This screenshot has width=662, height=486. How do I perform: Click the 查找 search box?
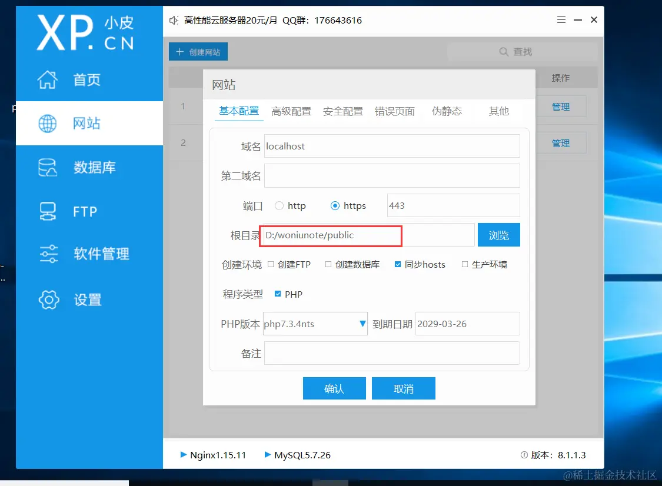(x=523, y=52)
